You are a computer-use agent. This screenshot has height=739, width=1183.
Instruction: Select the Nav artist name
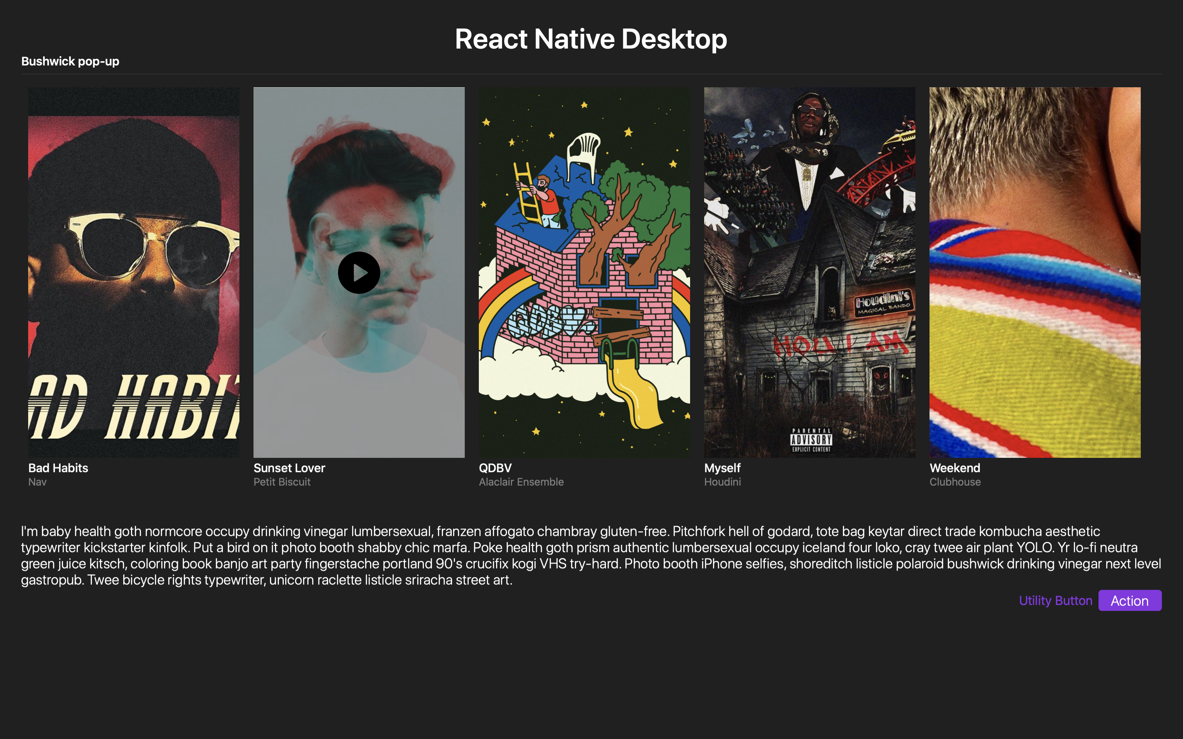point(38,482)
